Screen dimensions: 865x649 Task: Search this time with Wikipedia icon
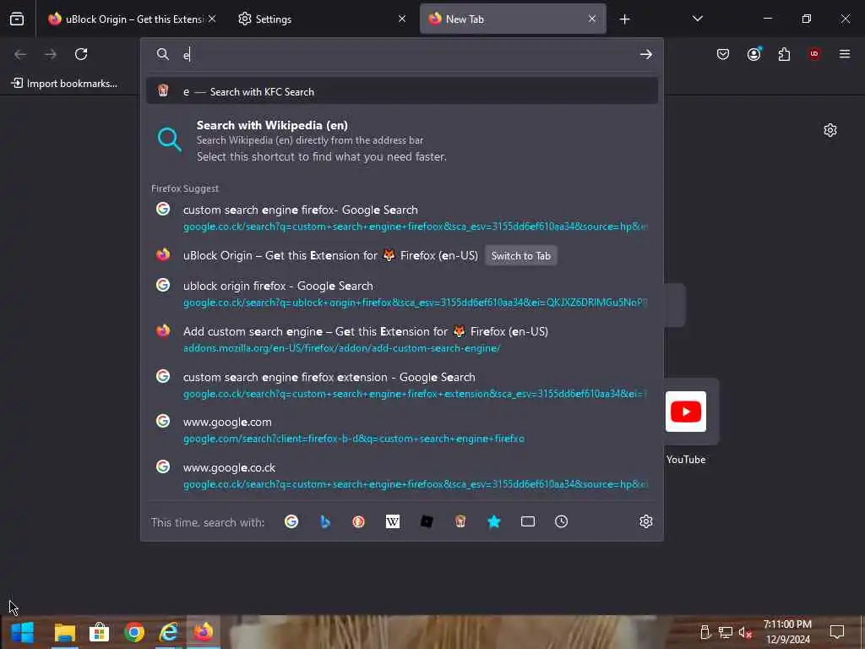tap(393, 521)
